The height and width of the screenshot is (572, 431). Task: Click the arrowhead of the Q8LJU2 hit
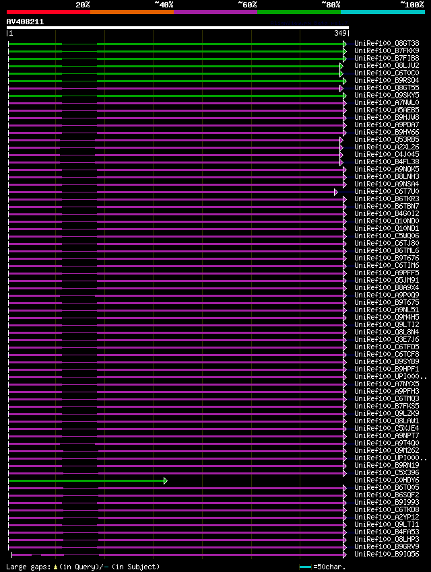point(341,66)
